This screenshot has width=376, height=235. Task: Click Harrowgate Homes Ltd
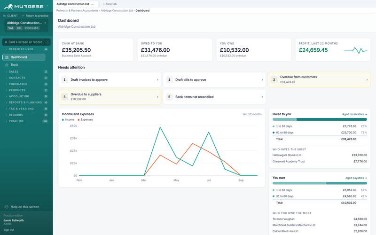point(287,155)
